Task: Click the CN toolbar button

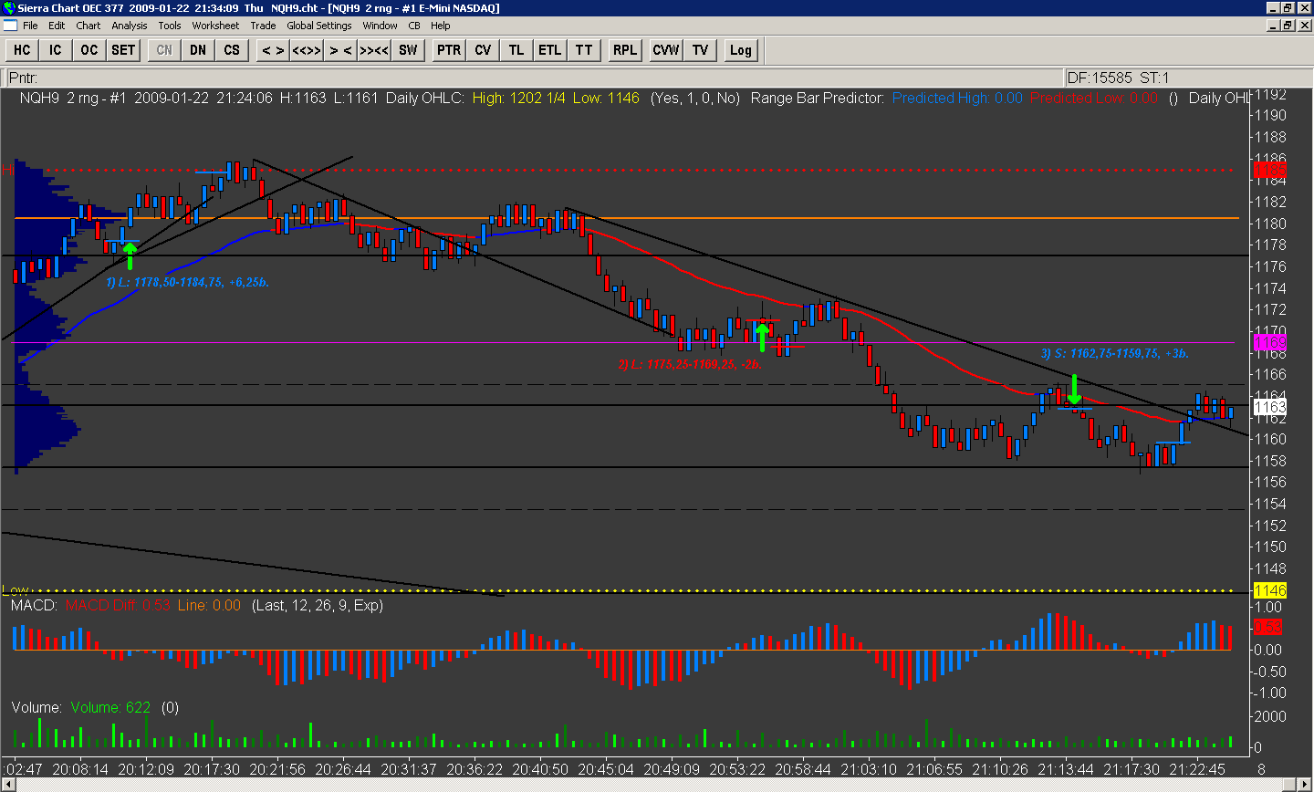Action: click(x=164, y=50)
